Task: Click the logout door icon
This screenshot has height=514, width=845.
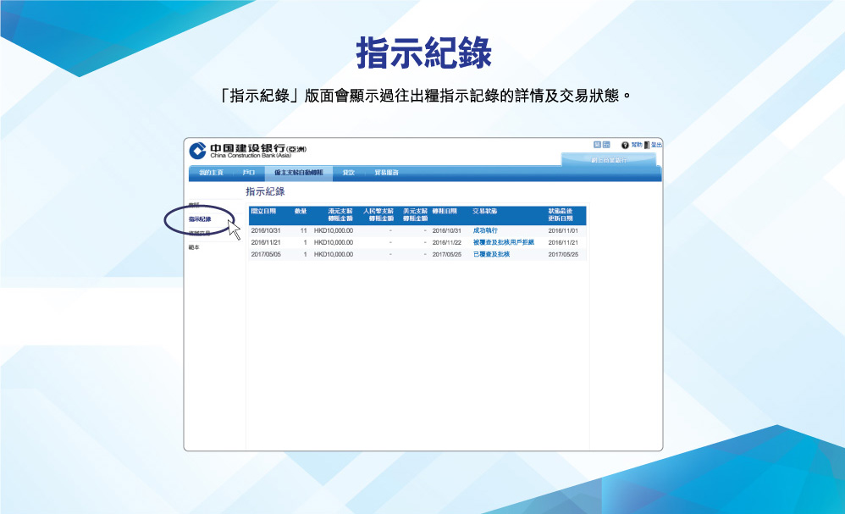Action: [x=647, y=146]
